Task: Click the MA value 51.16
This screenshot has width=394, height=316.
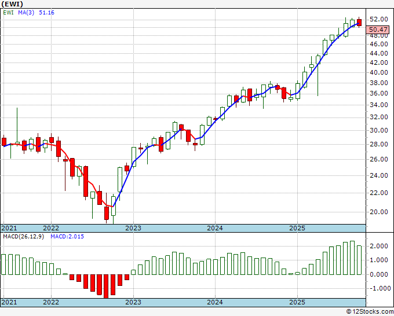Action: click(x=46, y=13)
